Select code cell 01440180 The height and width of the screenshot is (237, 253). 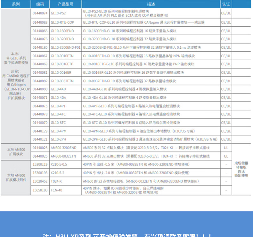(40, 47)
